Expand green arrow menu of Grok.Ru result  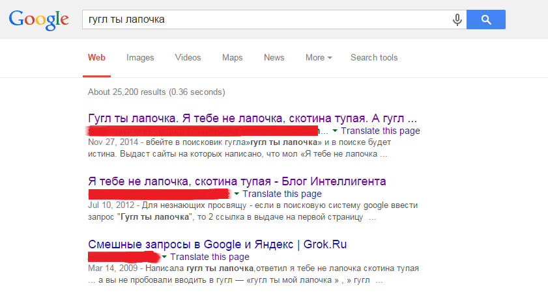coord(164,257)
